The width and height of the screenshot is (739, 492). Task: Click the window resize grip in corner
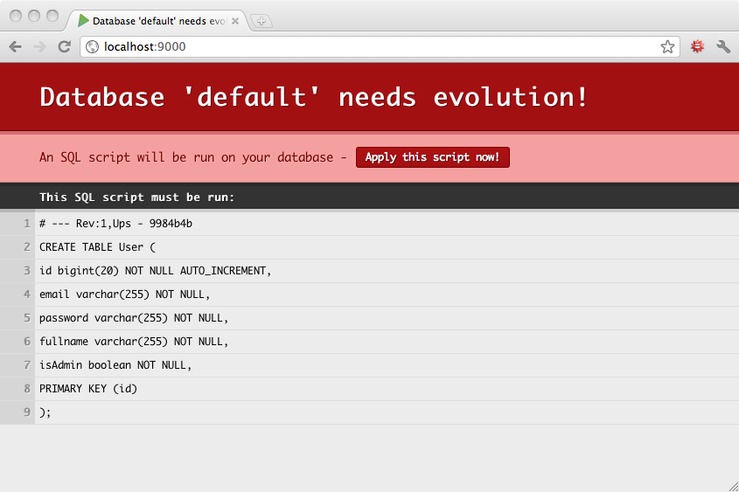click(732, 485)
